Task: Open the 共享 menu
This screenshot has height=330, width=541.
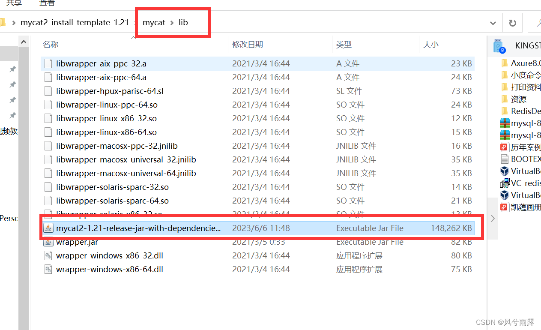Action: pyautogui.click(x=13, y=3)
